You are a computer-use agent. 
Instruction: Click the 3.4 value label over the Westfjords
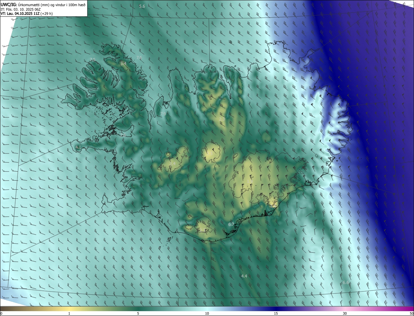pos(123,64)
